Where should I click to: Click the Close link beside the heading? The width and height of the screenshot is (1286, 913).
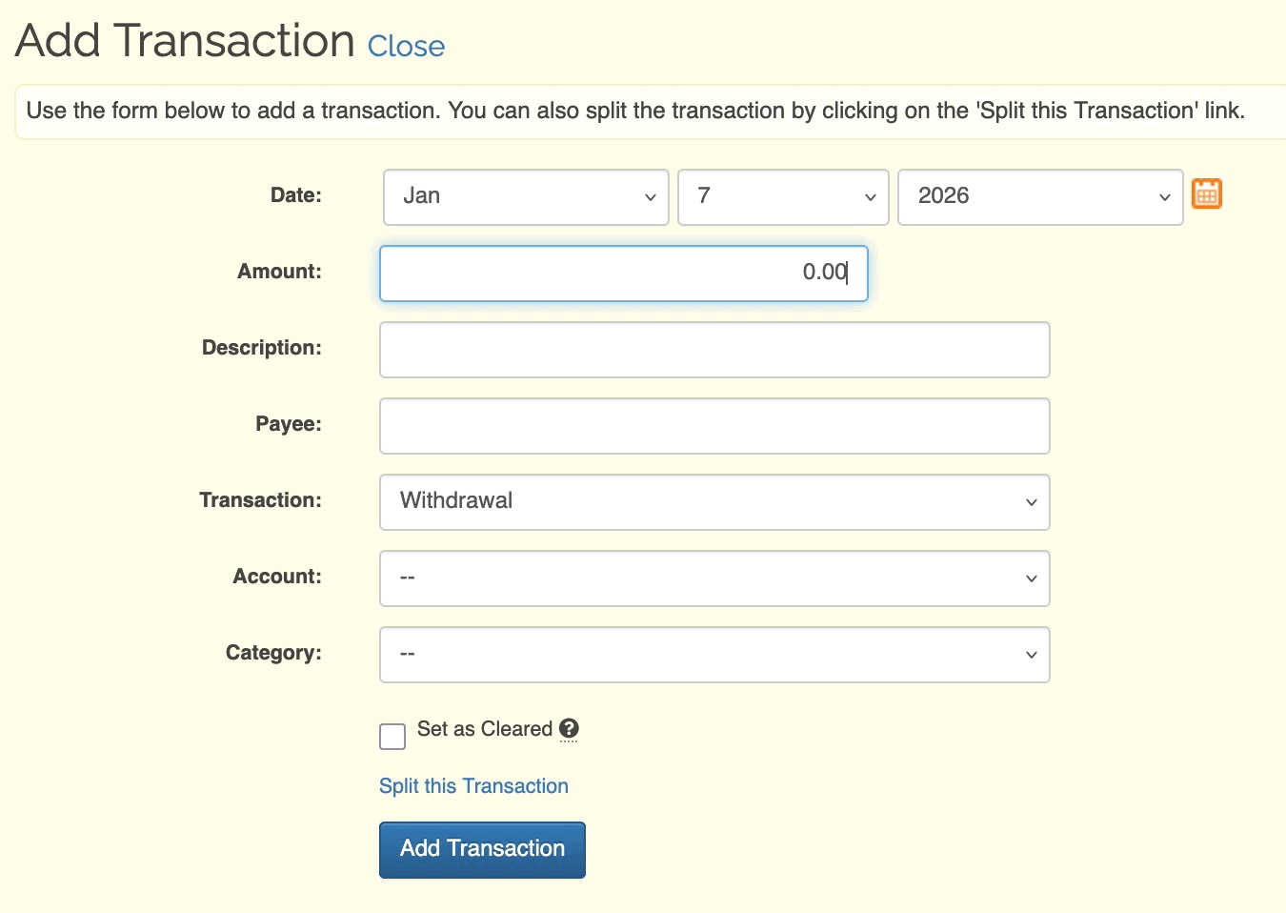(406, 46)
